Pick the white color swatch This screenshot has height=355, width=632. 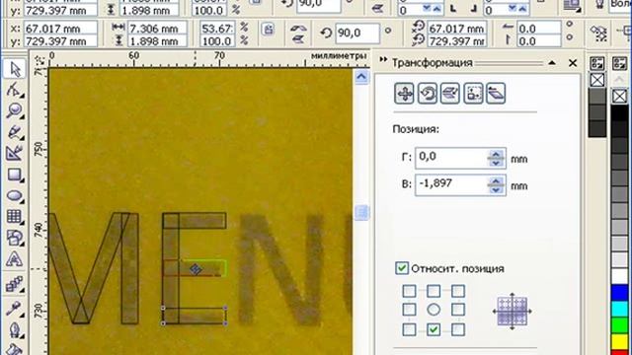click(x=619, y=276)
